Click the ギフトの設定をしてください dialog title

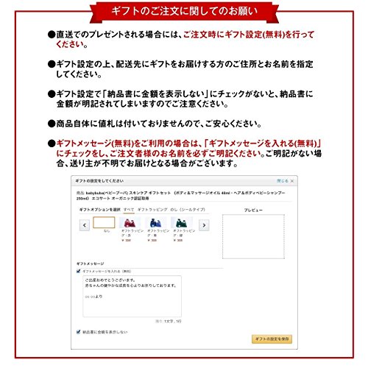click(99, 181)
